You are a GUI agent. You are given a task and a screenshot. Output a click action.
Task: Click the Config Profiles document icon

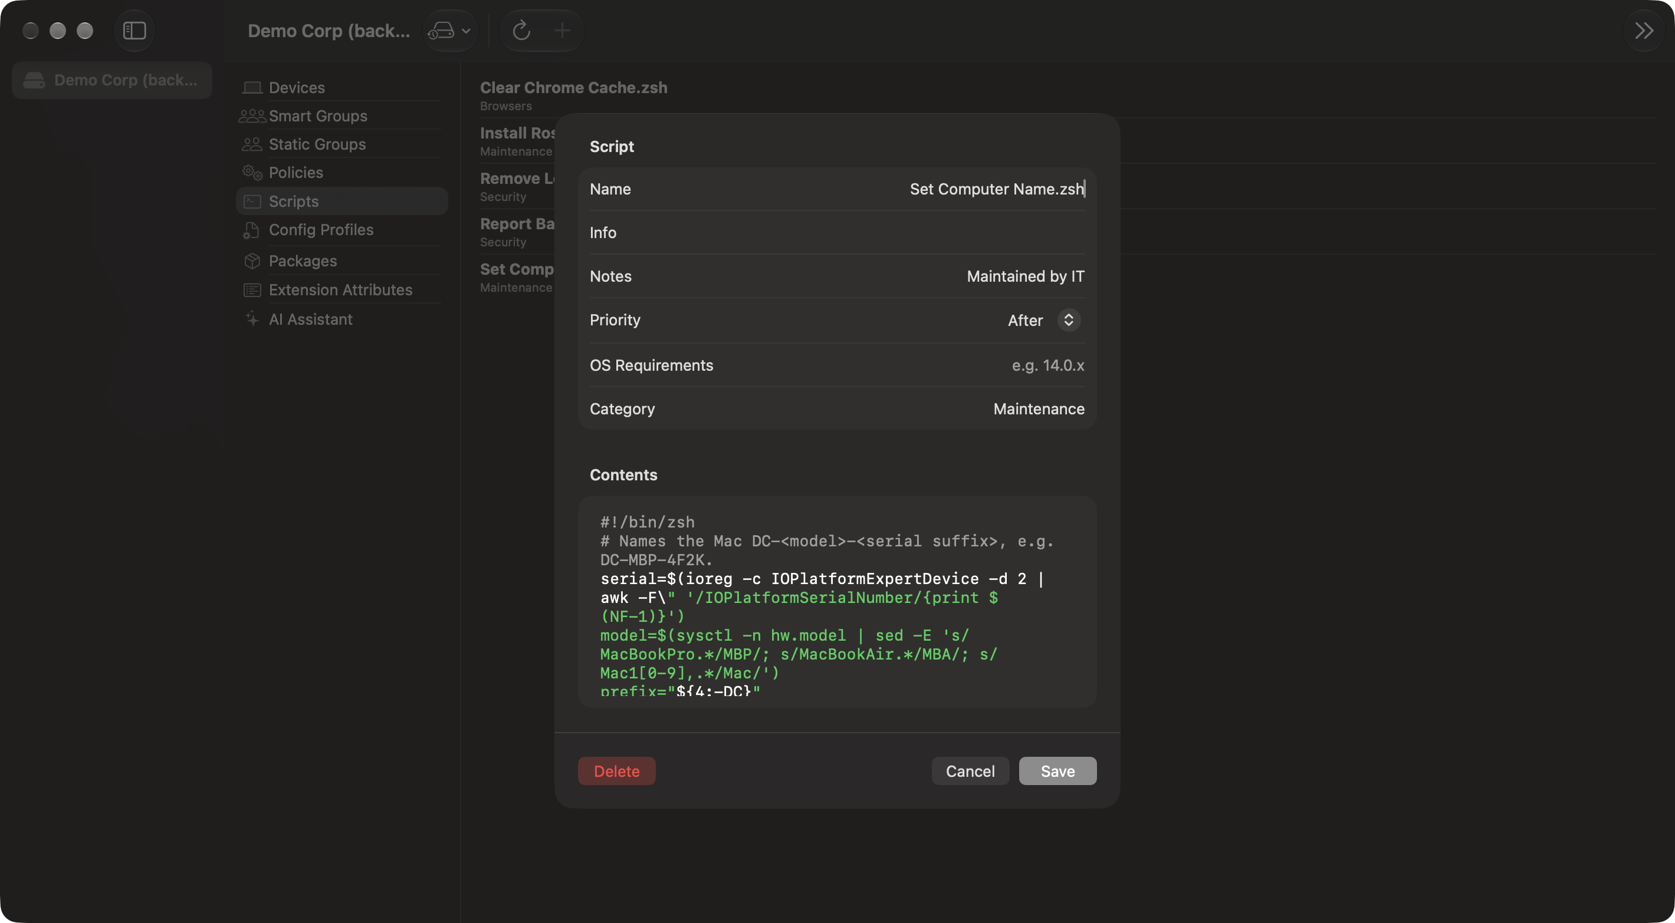[x=252, y=230]
